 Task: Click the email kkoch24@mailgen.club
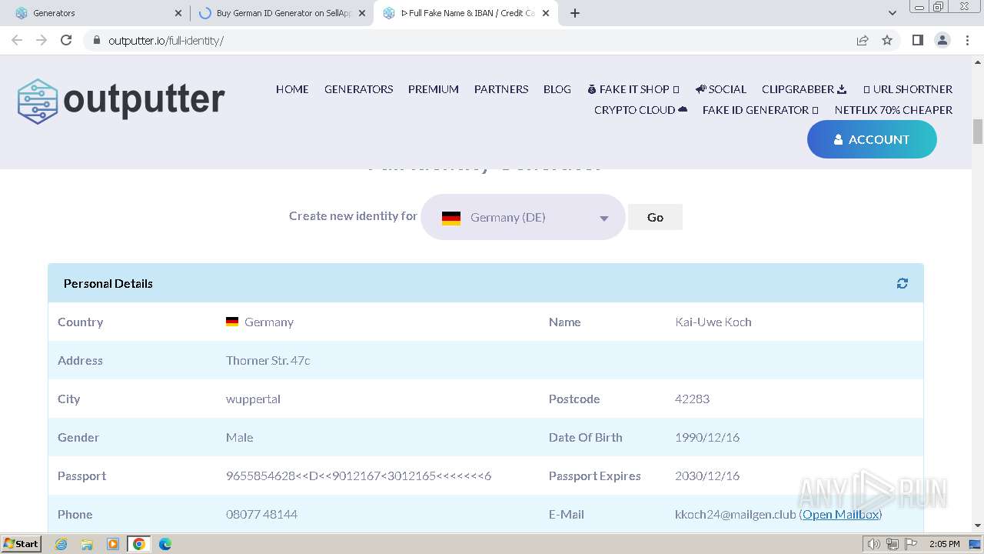point(735,514)
